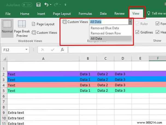Screen dimensions: 166x125
Task: Toggle the AutoSave switch
Action: click(x=27, y=5)
